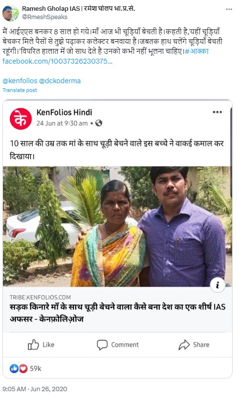This screenshot has width=238, height=399.
Task: Open the facebook.com link in tweet
Action: pyautogui.click(x=57, y=61)
